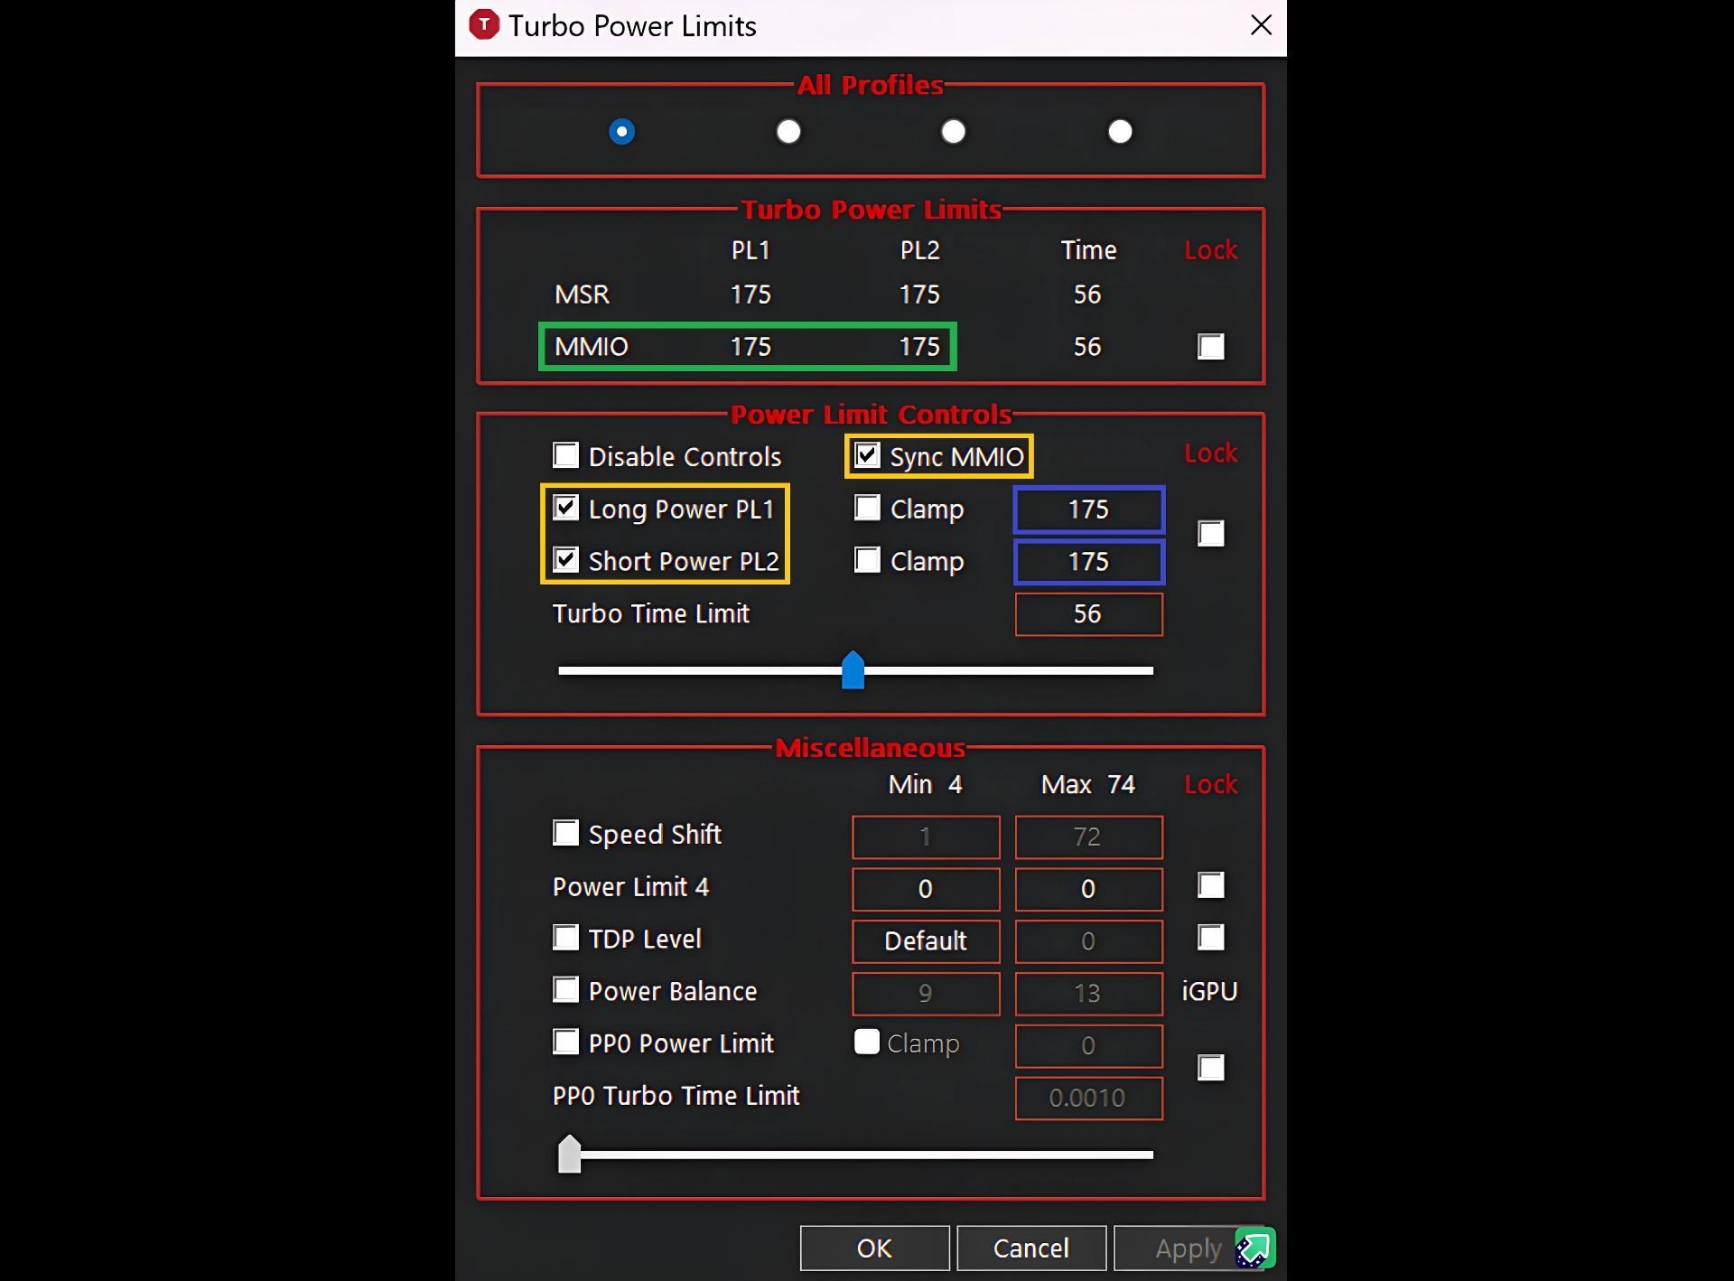Click the Cancel button
Viewport: 1734px width, 1281px height.
click(1031, 1248)
